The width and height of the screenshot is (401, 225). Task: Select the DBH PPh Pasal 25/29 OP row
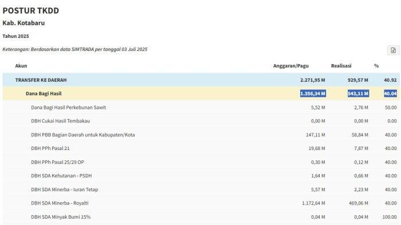pyautogui.click(x=201, y=162)
